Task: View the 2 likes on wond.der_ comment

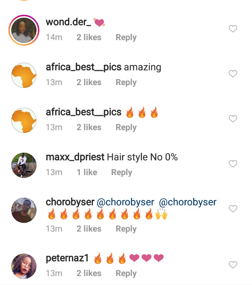Action: coord(89,37)
